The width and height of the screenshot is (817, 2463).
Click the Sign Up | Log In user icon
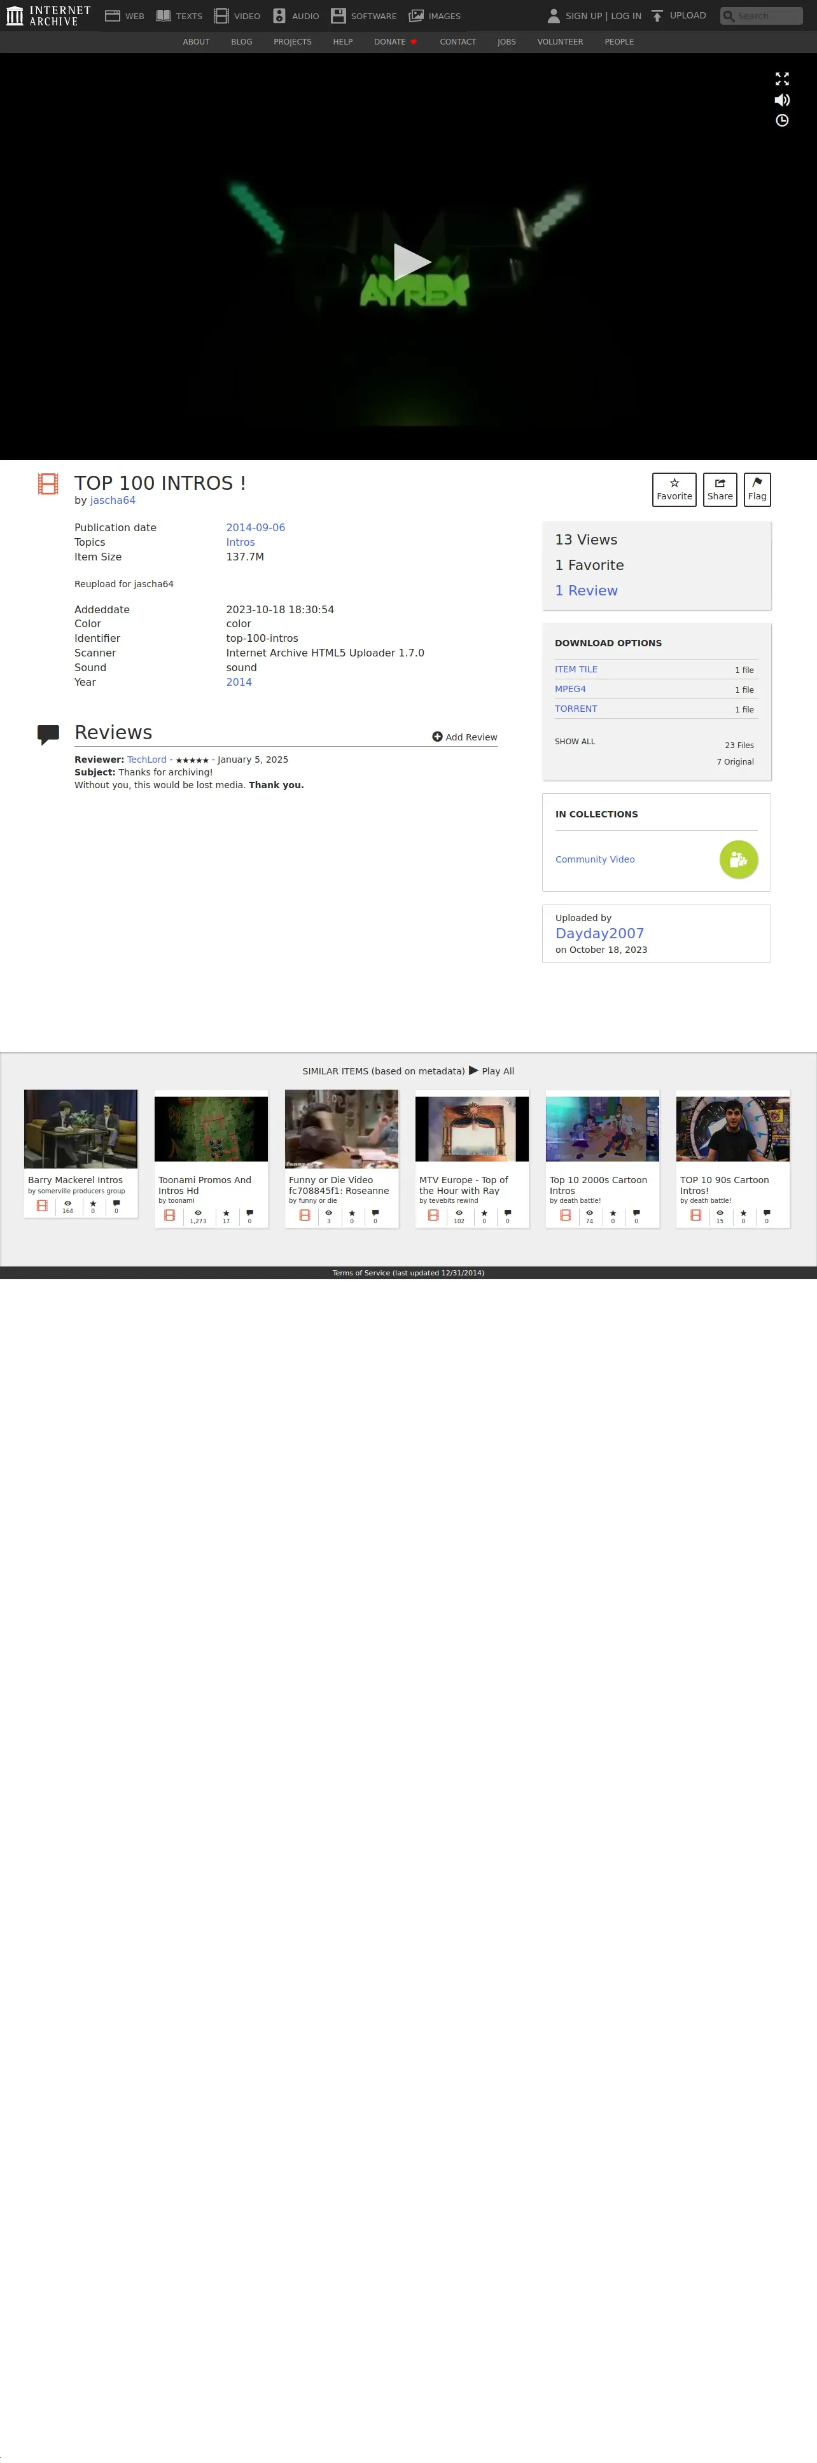[553, 15]
